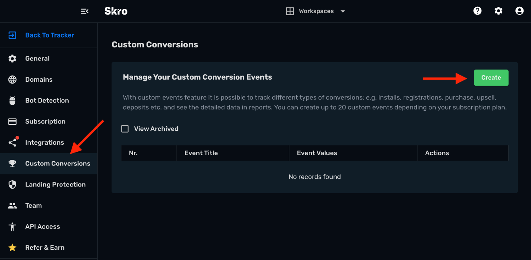Go to General settings

(x=48, y=59)
